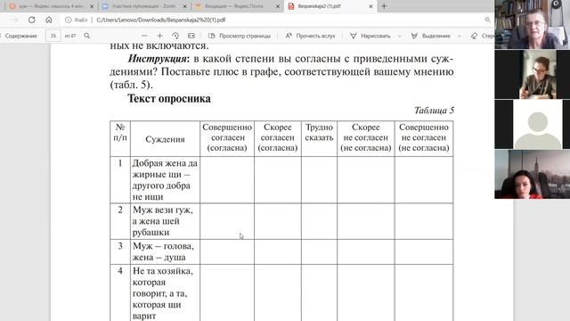This screenshot has height=321, width=570.
Task: Click the heading Текст опросника
Action: point(169,99)
